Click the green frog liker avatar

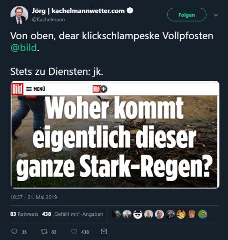[202, 214]
